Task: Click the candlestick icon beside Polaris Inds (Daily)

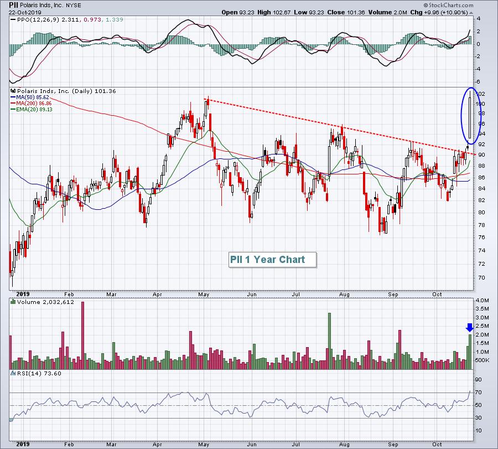Action: (x=13, y=91)
